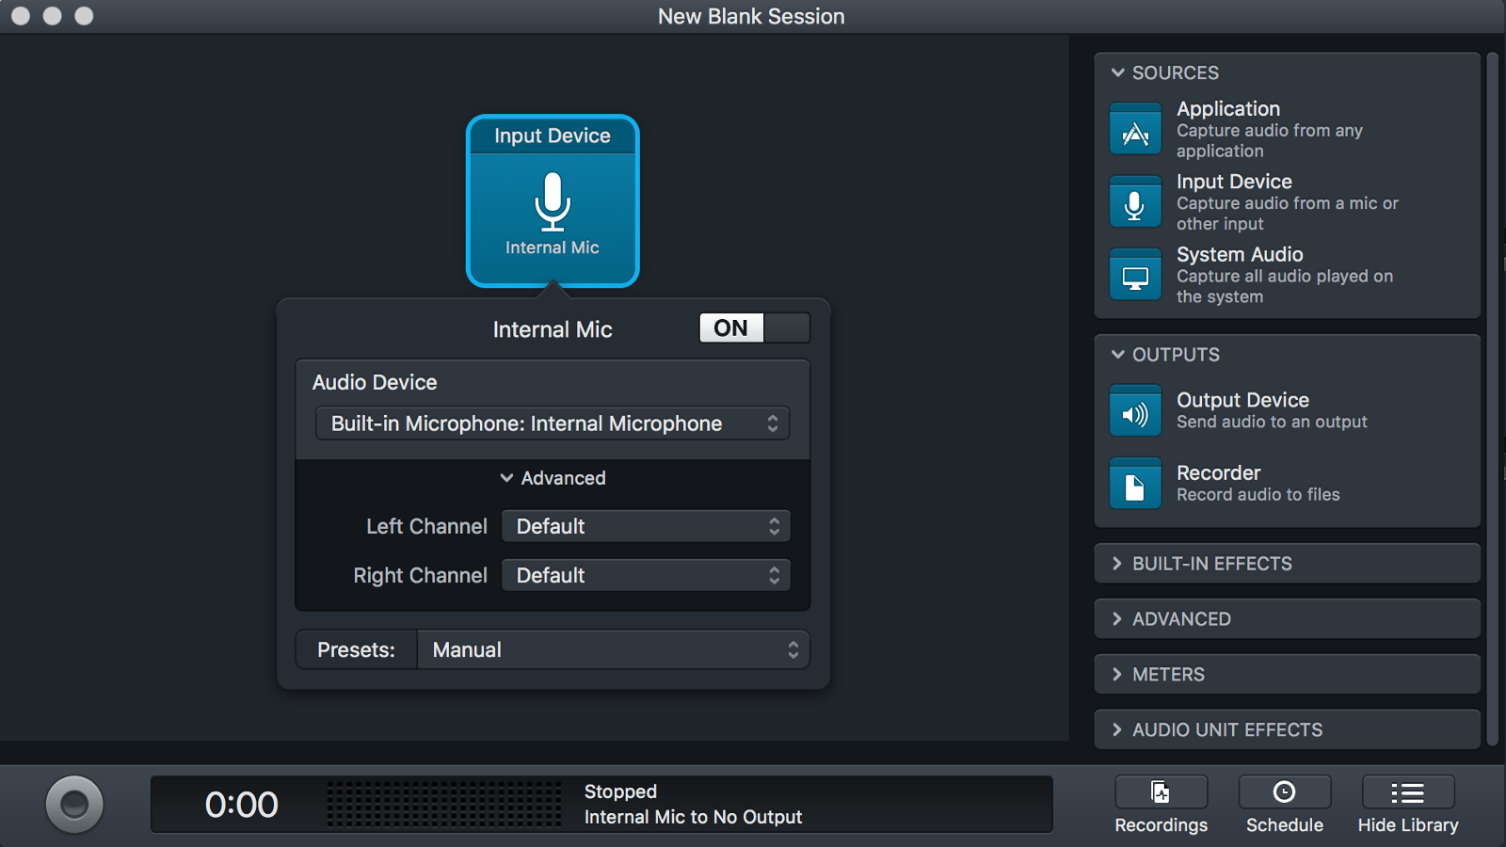The height and width of the screenshot is (847, 1506).
Task: Click the Output Device title text
Action: (1242, 400)
